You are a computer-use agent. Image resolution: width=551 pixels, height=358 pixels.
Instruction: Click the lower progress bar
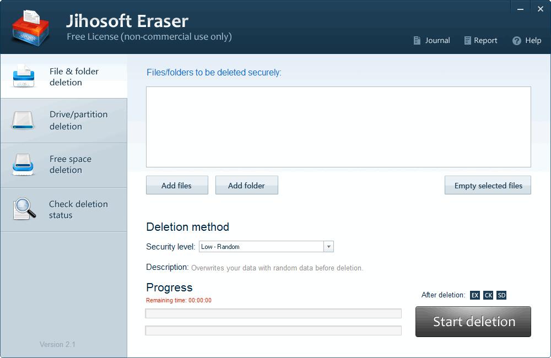pos(273,330)
